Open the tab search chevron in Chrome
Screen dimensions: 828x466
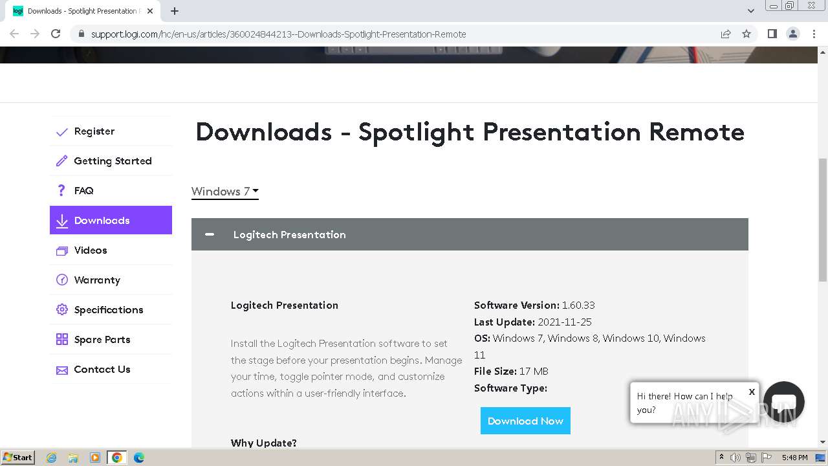click(x=751, y=11)
